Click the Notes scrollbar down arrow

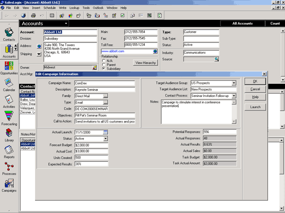point(234,121)
